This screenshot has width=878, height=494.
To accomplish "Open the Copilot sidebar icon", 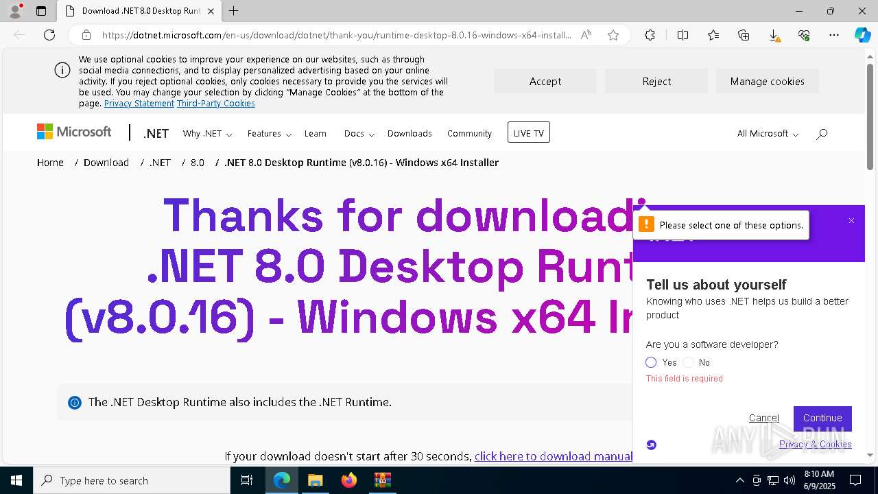I will coord(862,35).
